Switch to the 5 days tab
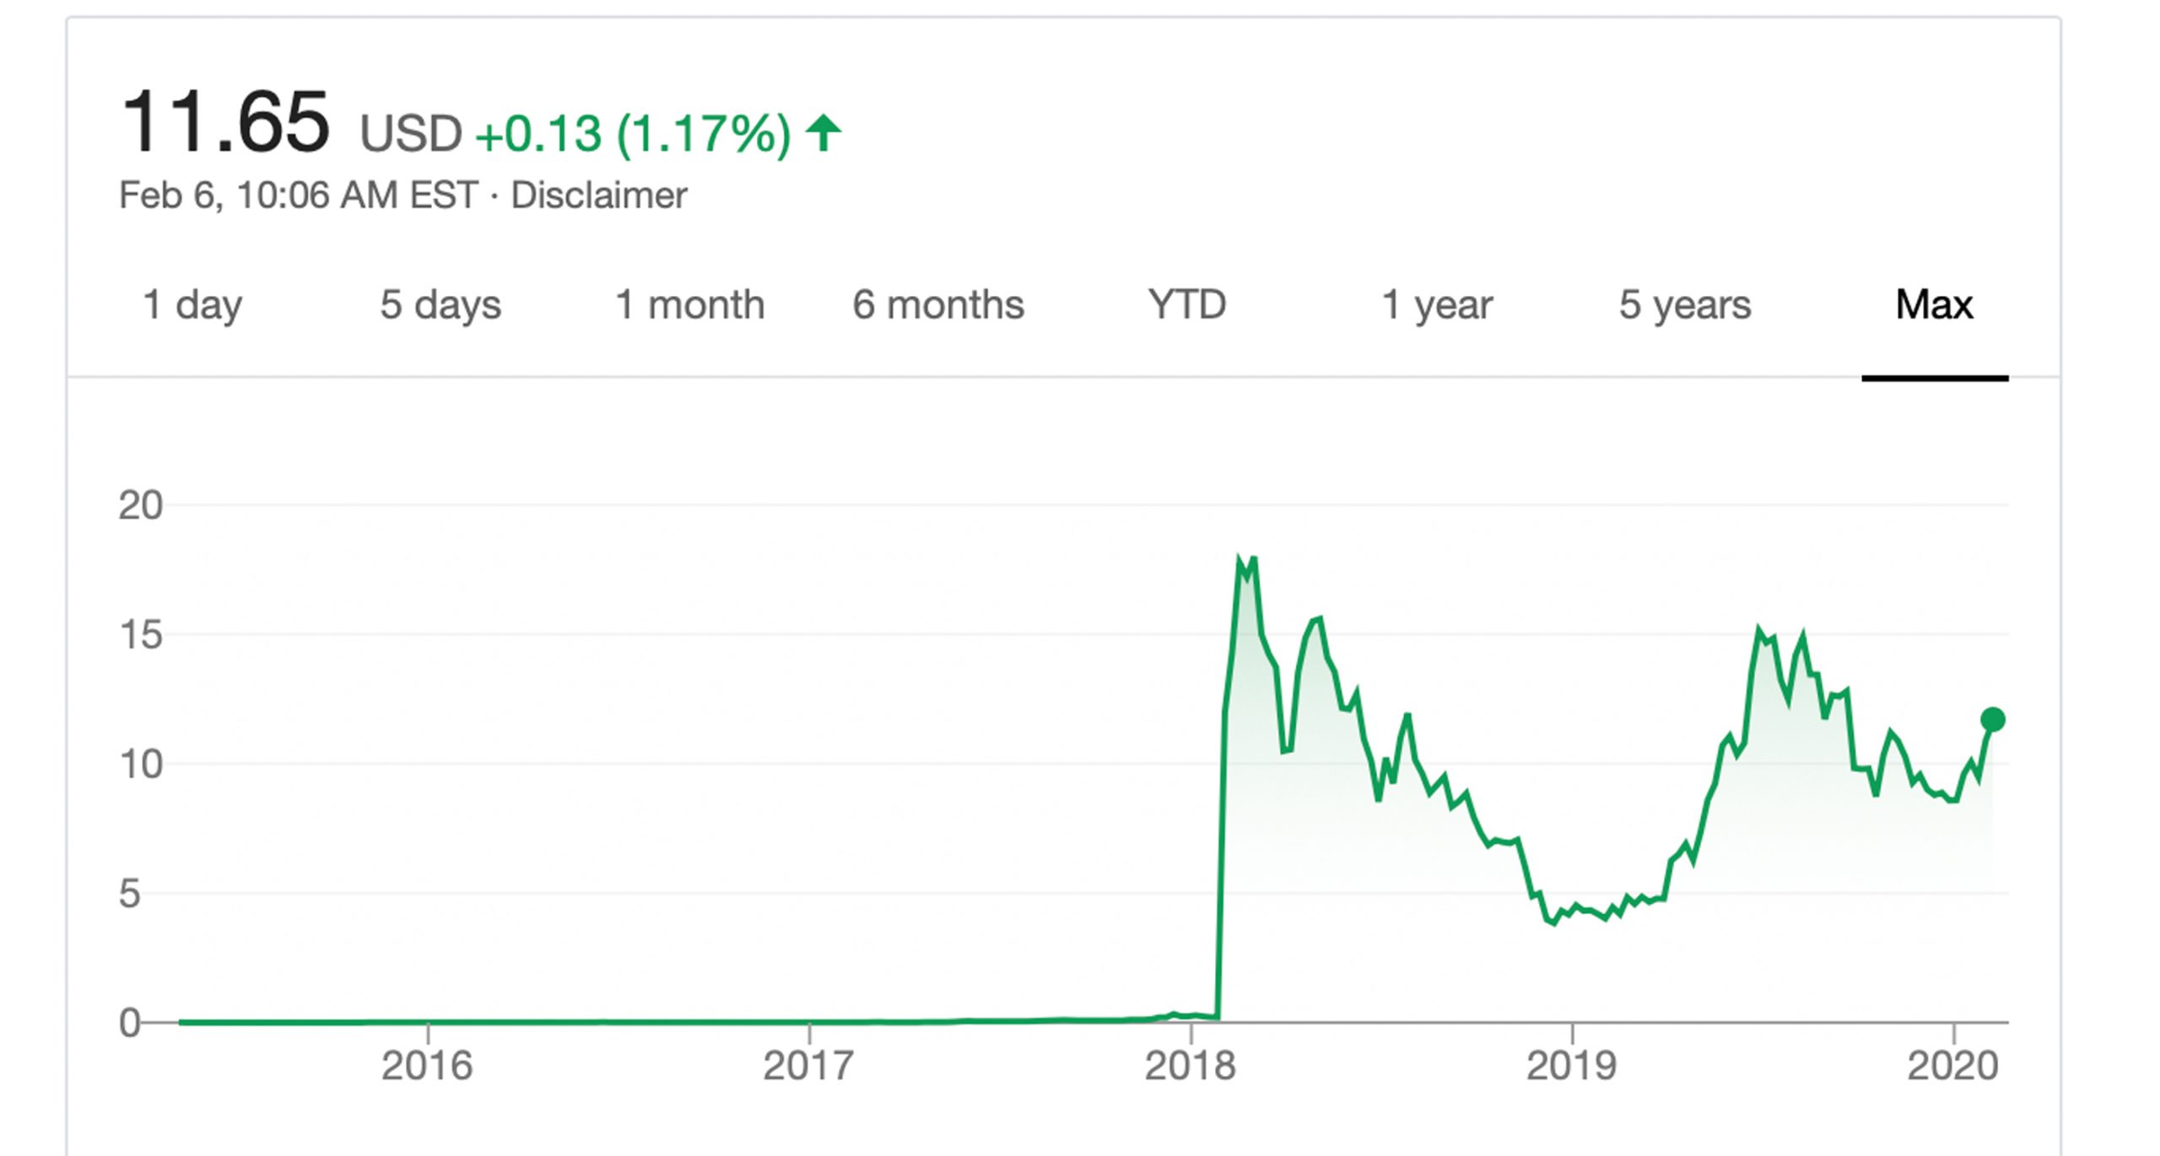The image size is (2160, 1156). (x=440, y=304)
